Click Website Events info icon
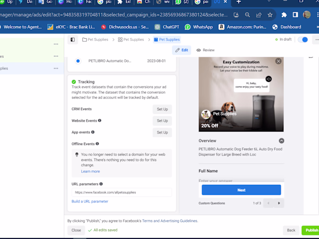Viewport: 319px width, 239px height. (x=100, y=121)
